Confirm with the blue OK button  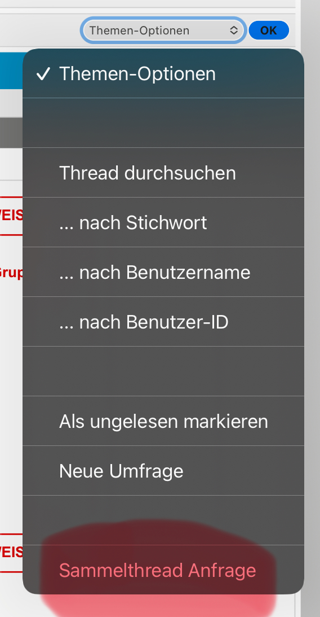tap(269, 30)
